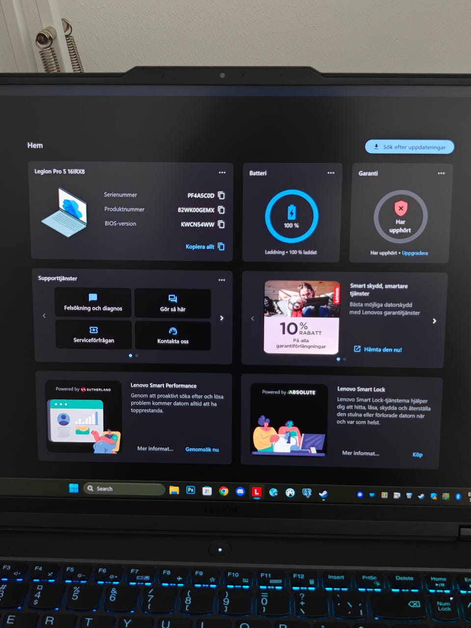
Task: Click the battery 100 % circular gauge
Action: point(291,216)
